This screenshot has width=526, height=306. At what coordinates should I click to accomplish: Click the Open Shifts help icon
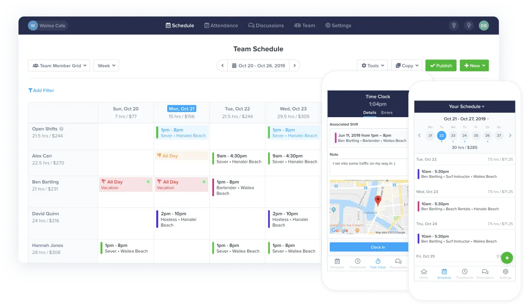tap(61, 129)
